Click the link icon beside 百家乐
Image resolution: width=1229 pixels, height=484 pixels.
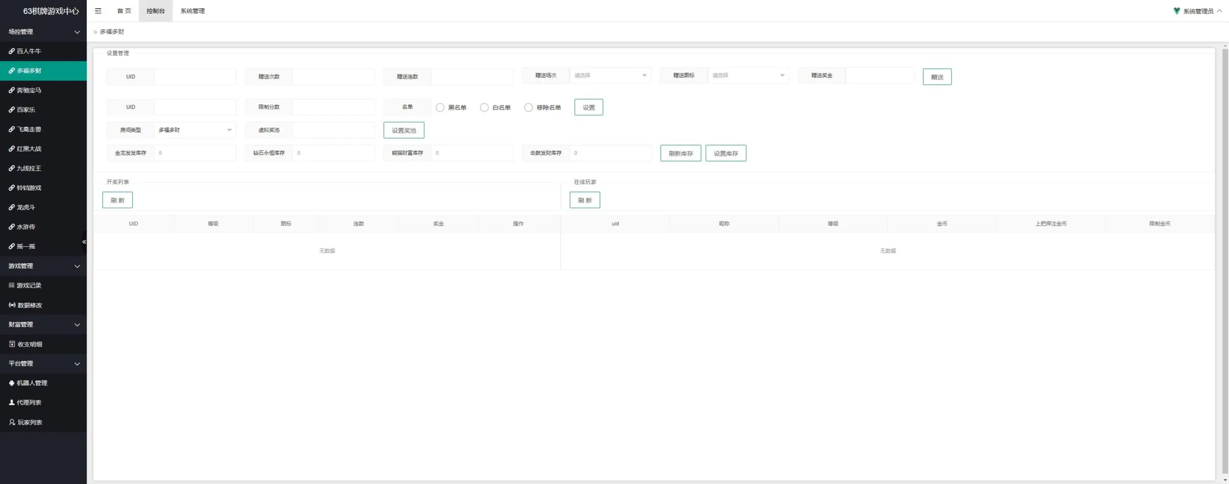12,110
